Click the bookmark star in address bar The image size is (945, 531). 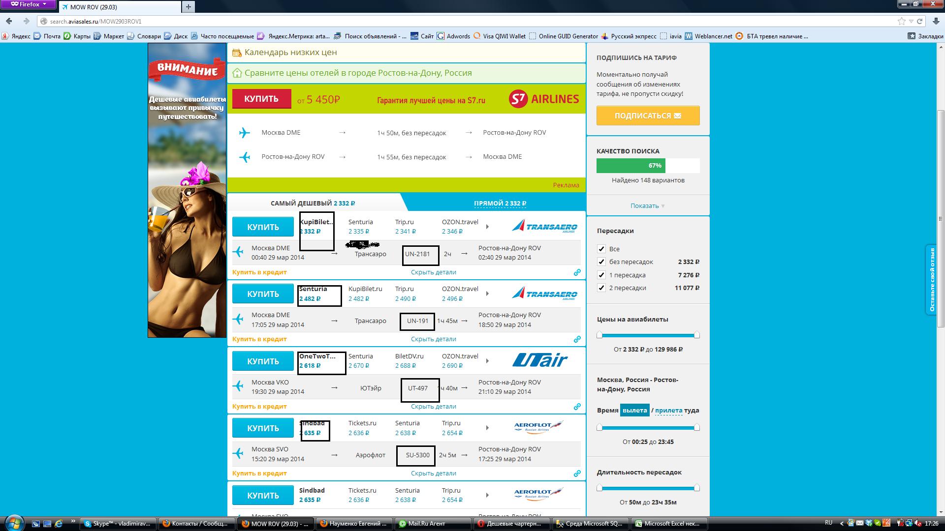pos(901,21)
